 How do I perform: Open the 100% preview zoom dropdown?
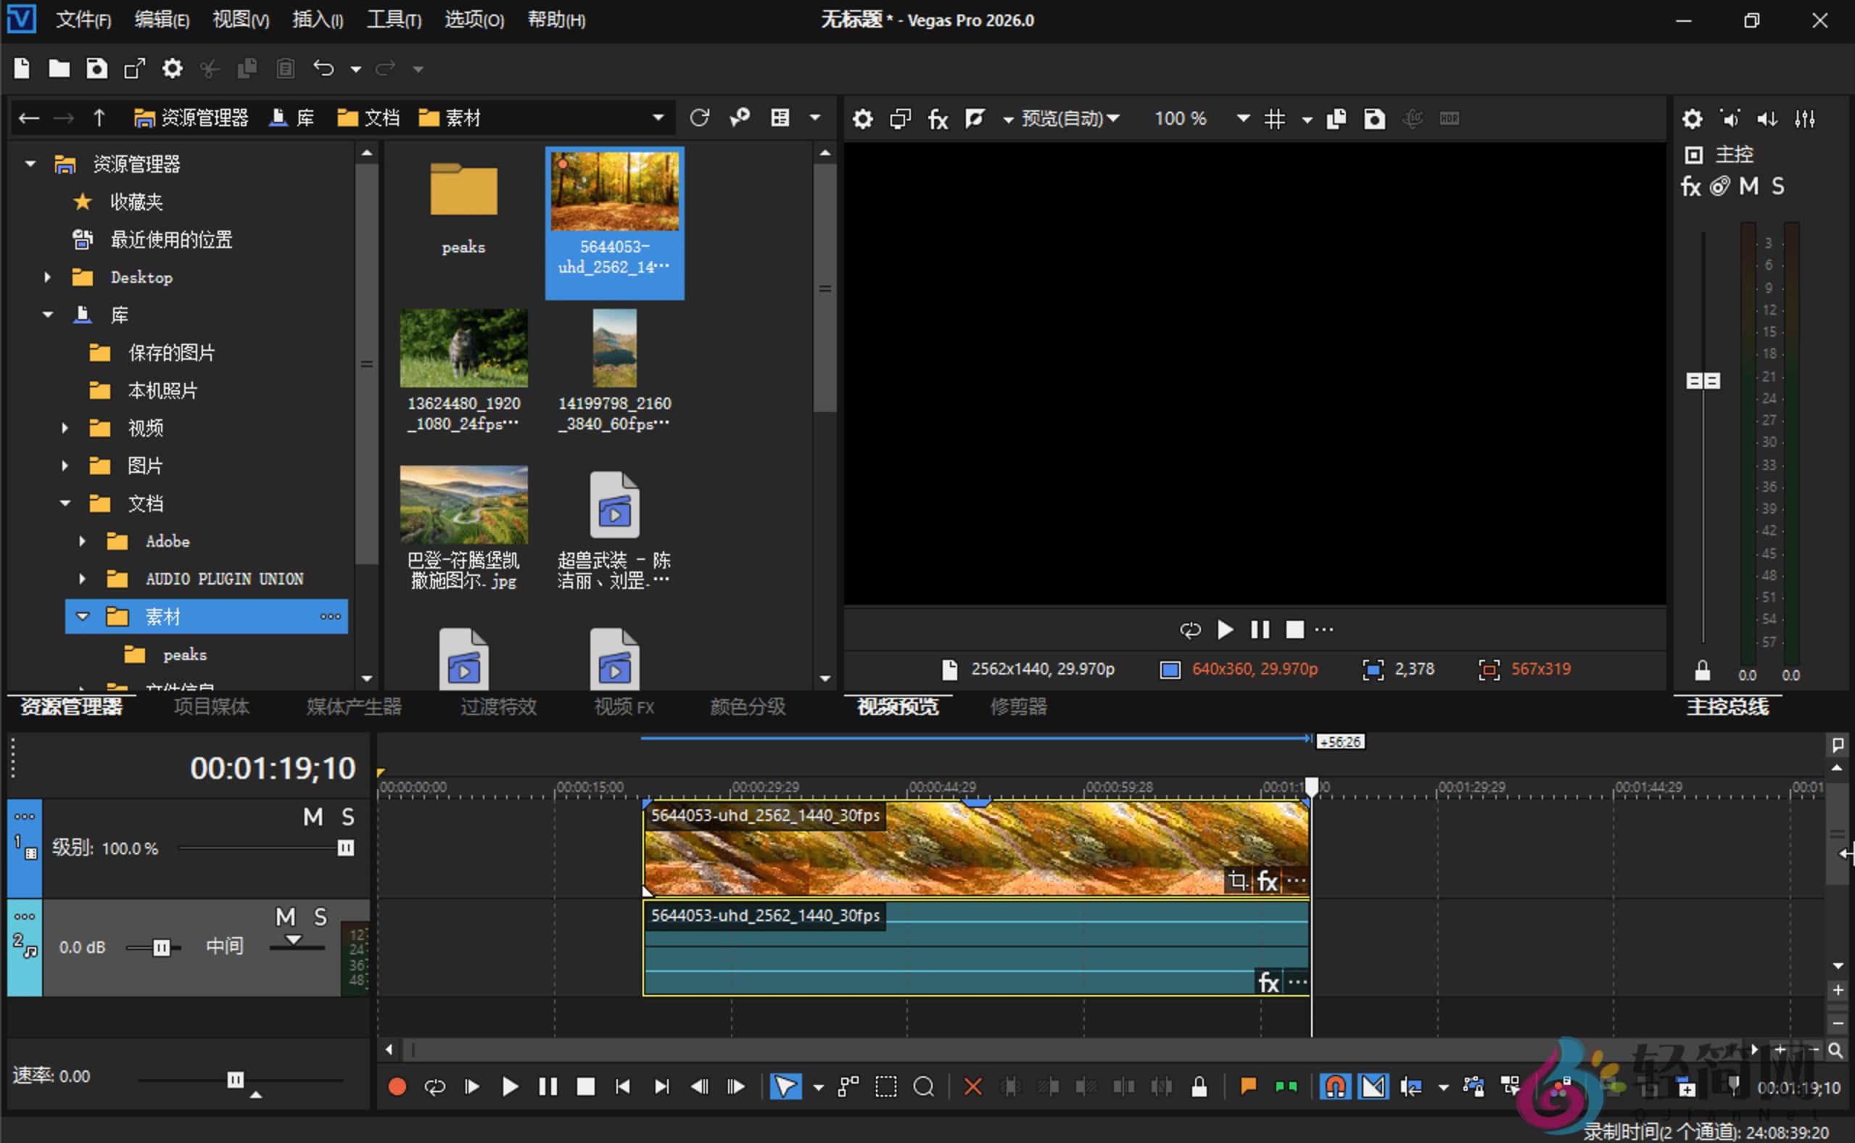pos(1242,119)
